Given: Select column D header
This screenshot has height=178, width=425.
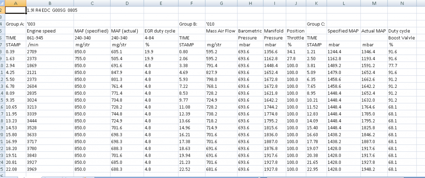Looking at the screenshot, I should (x=126, y=3).
